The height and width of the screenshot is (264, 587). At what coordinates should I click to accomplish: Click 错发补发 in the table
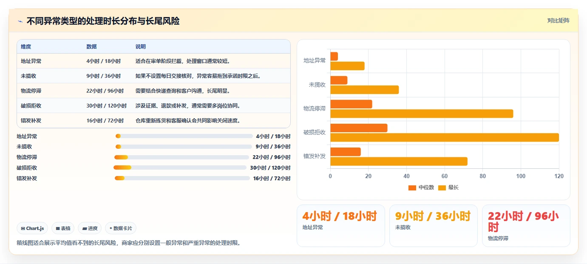(x=31, y=121)
